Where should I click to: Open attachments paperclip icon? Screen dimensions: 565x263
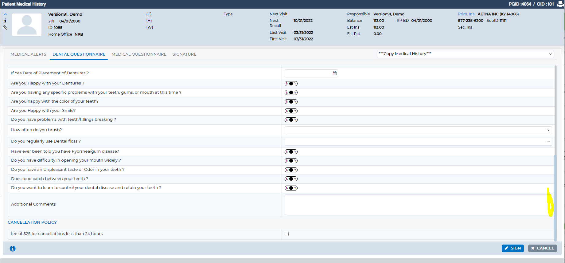(5, 27)
